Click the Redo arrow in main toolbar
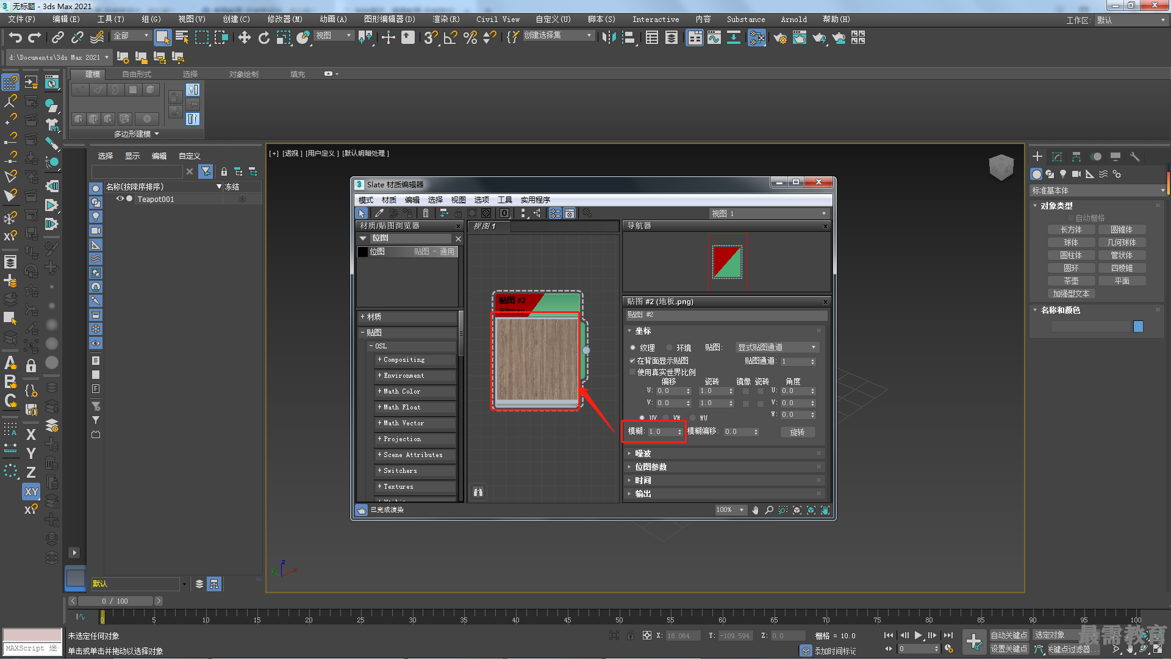Viewport: 1171px width, 659px height. pos(35,38)
